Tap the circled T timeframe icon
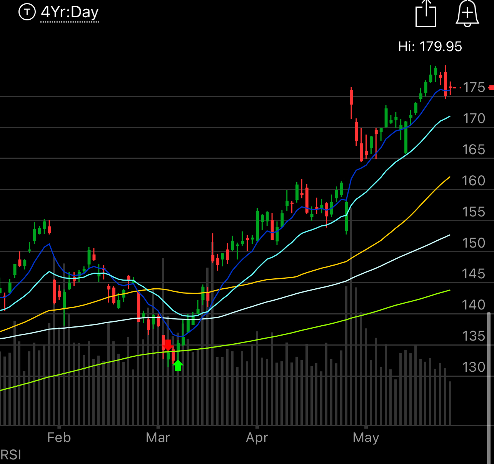 (27, 12)
